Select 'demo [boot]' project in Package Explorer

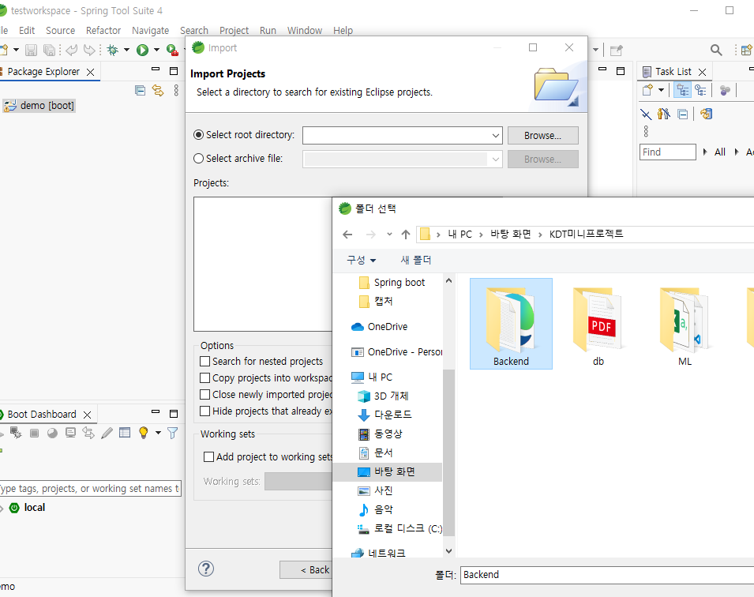(39, 105)
